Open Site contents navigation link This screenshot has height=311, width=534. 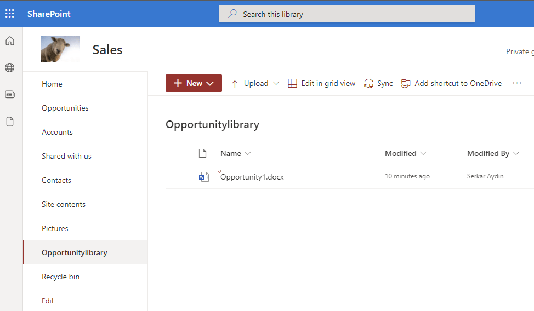pyautogui.click(x=64, y=204)
